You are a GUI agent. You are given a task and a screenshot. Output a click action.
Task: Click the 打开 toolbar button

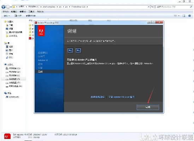[18, 16]
